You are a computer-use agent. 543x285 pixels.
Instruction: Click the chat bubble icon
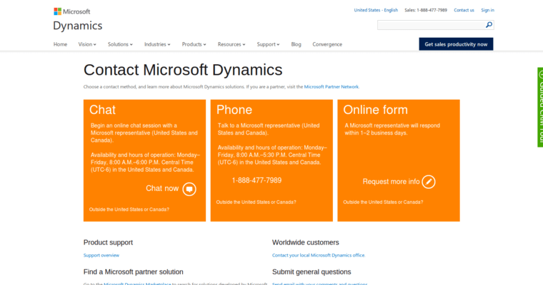pyautogui.click(x=189, y=189)
